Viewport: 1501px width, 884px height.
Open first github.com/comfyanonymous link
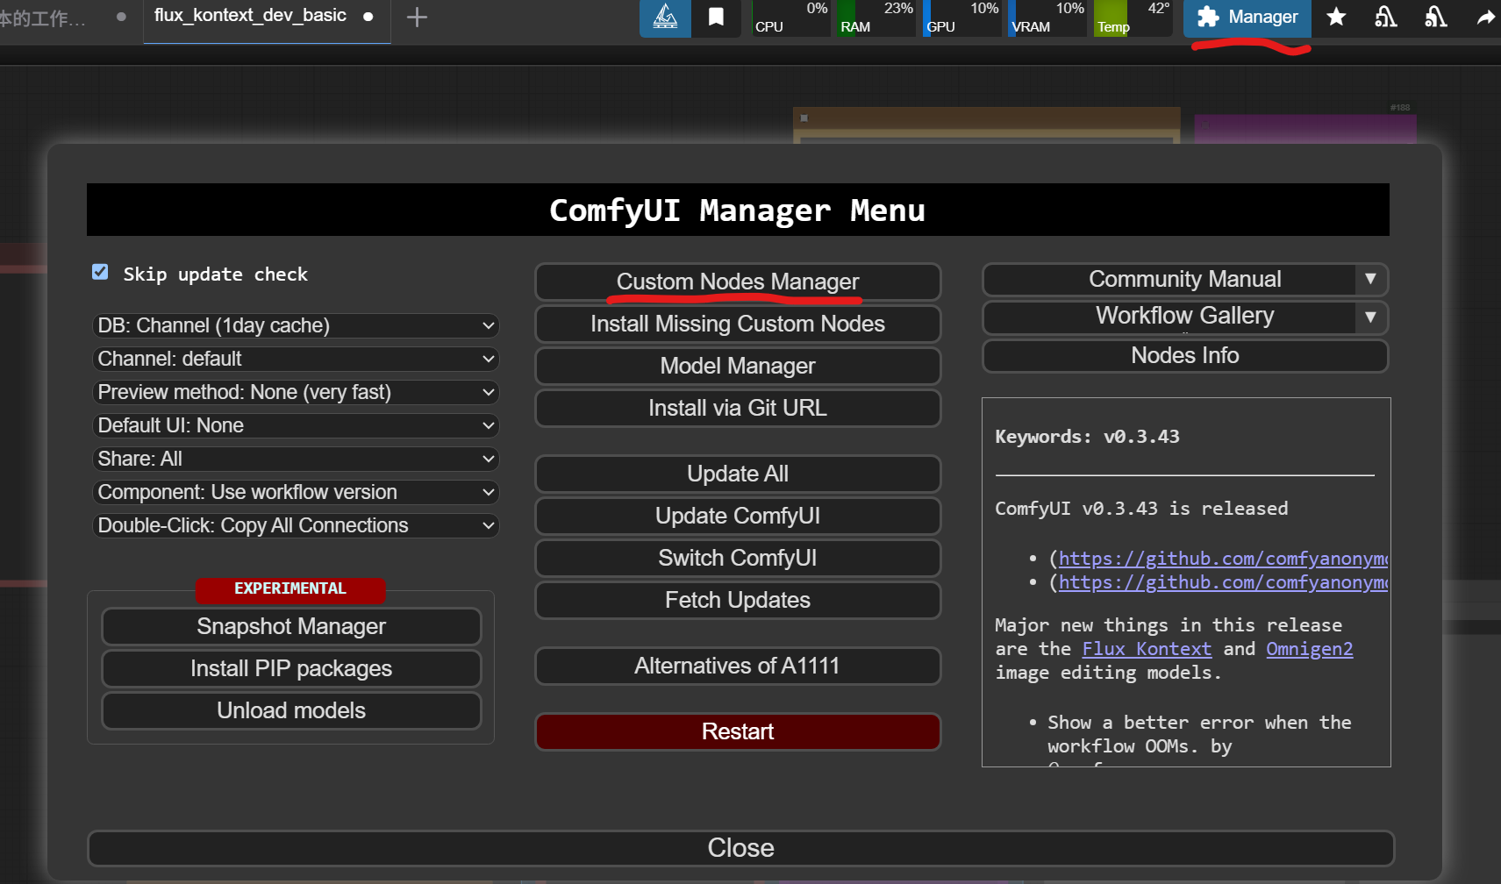tap(1223, 559)
